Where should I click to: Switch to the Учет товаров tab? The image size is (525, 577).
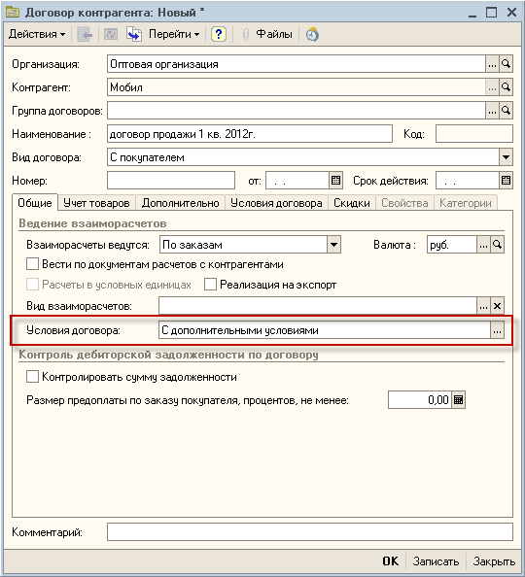(x=96, y=203)
